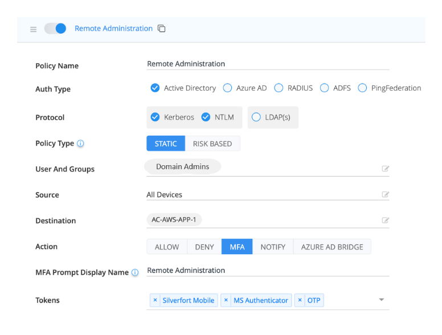Image resolution: width=442 pixels, height=335 pixels.
Task: Click the Source edit pencil icon
Action: (386, 195)
